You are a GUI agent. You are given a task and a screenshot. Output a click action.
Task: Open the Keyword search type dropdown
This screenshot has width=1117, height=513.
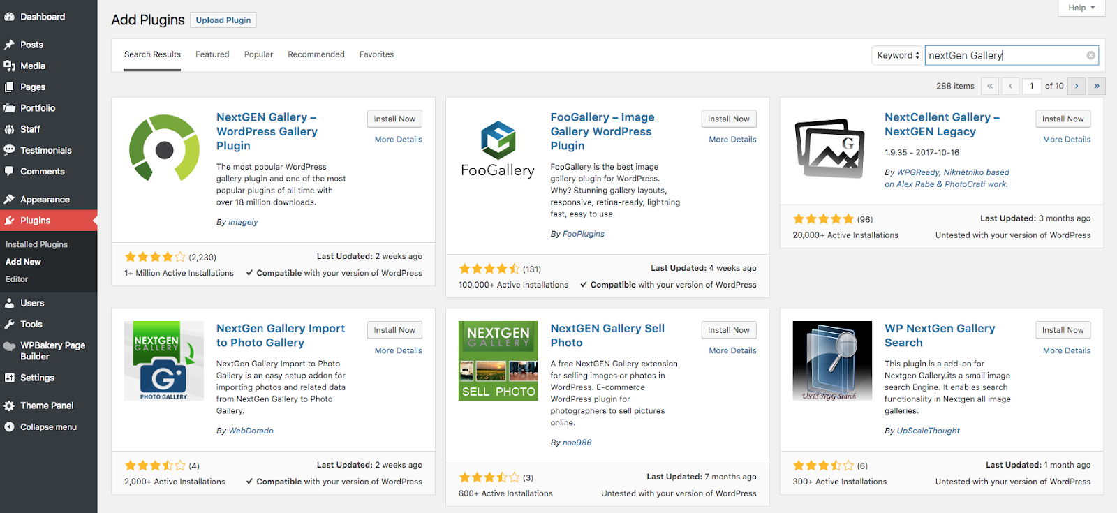[x=898, y=55]
